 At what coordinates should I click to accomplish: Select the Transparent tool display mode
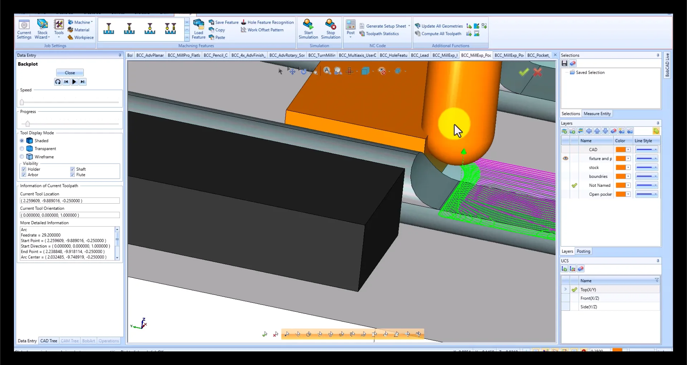point(22,149)
